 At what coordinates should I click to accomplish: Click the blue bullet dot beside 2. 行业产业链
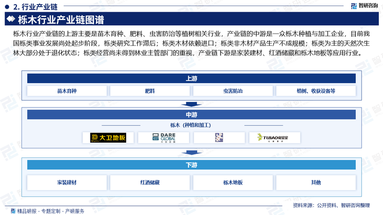(7, 7)
